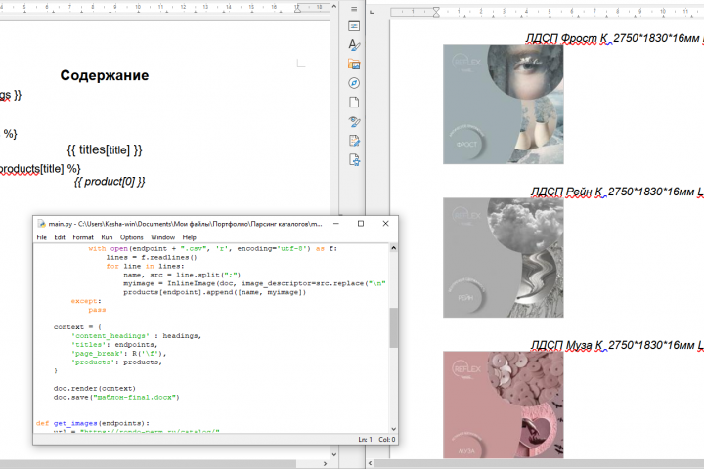Click the 'doc.save' code line
Screen dimensions: 704x469
pyautogui.click(x=116, y=398)
